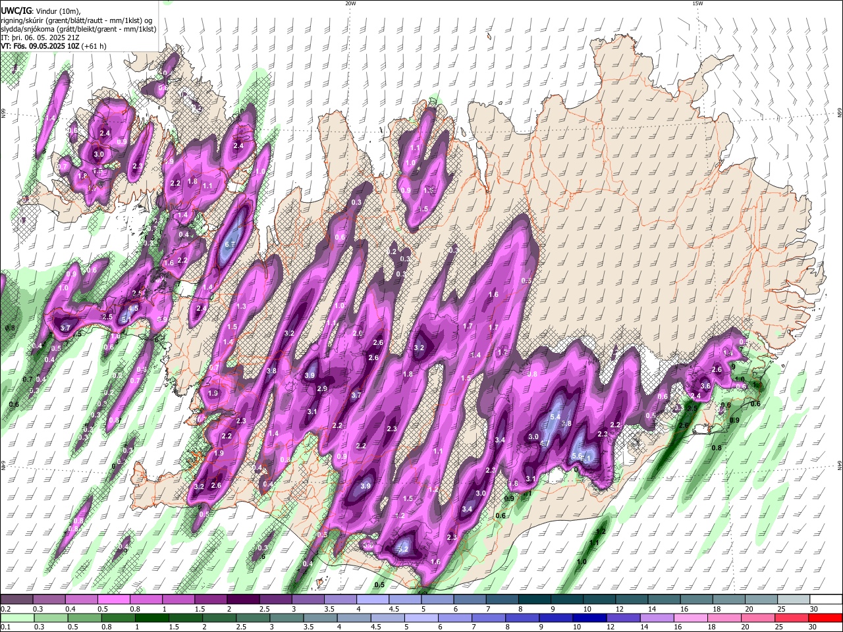
Task: Click the rigning/skúrir legend description line
Action: pyautogui.click(x=76, y=20)
